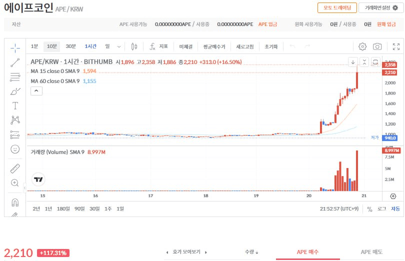Move the chart pane down using arrow icon
This screenshot has height=261, width=405.
[x=353, y=62]
